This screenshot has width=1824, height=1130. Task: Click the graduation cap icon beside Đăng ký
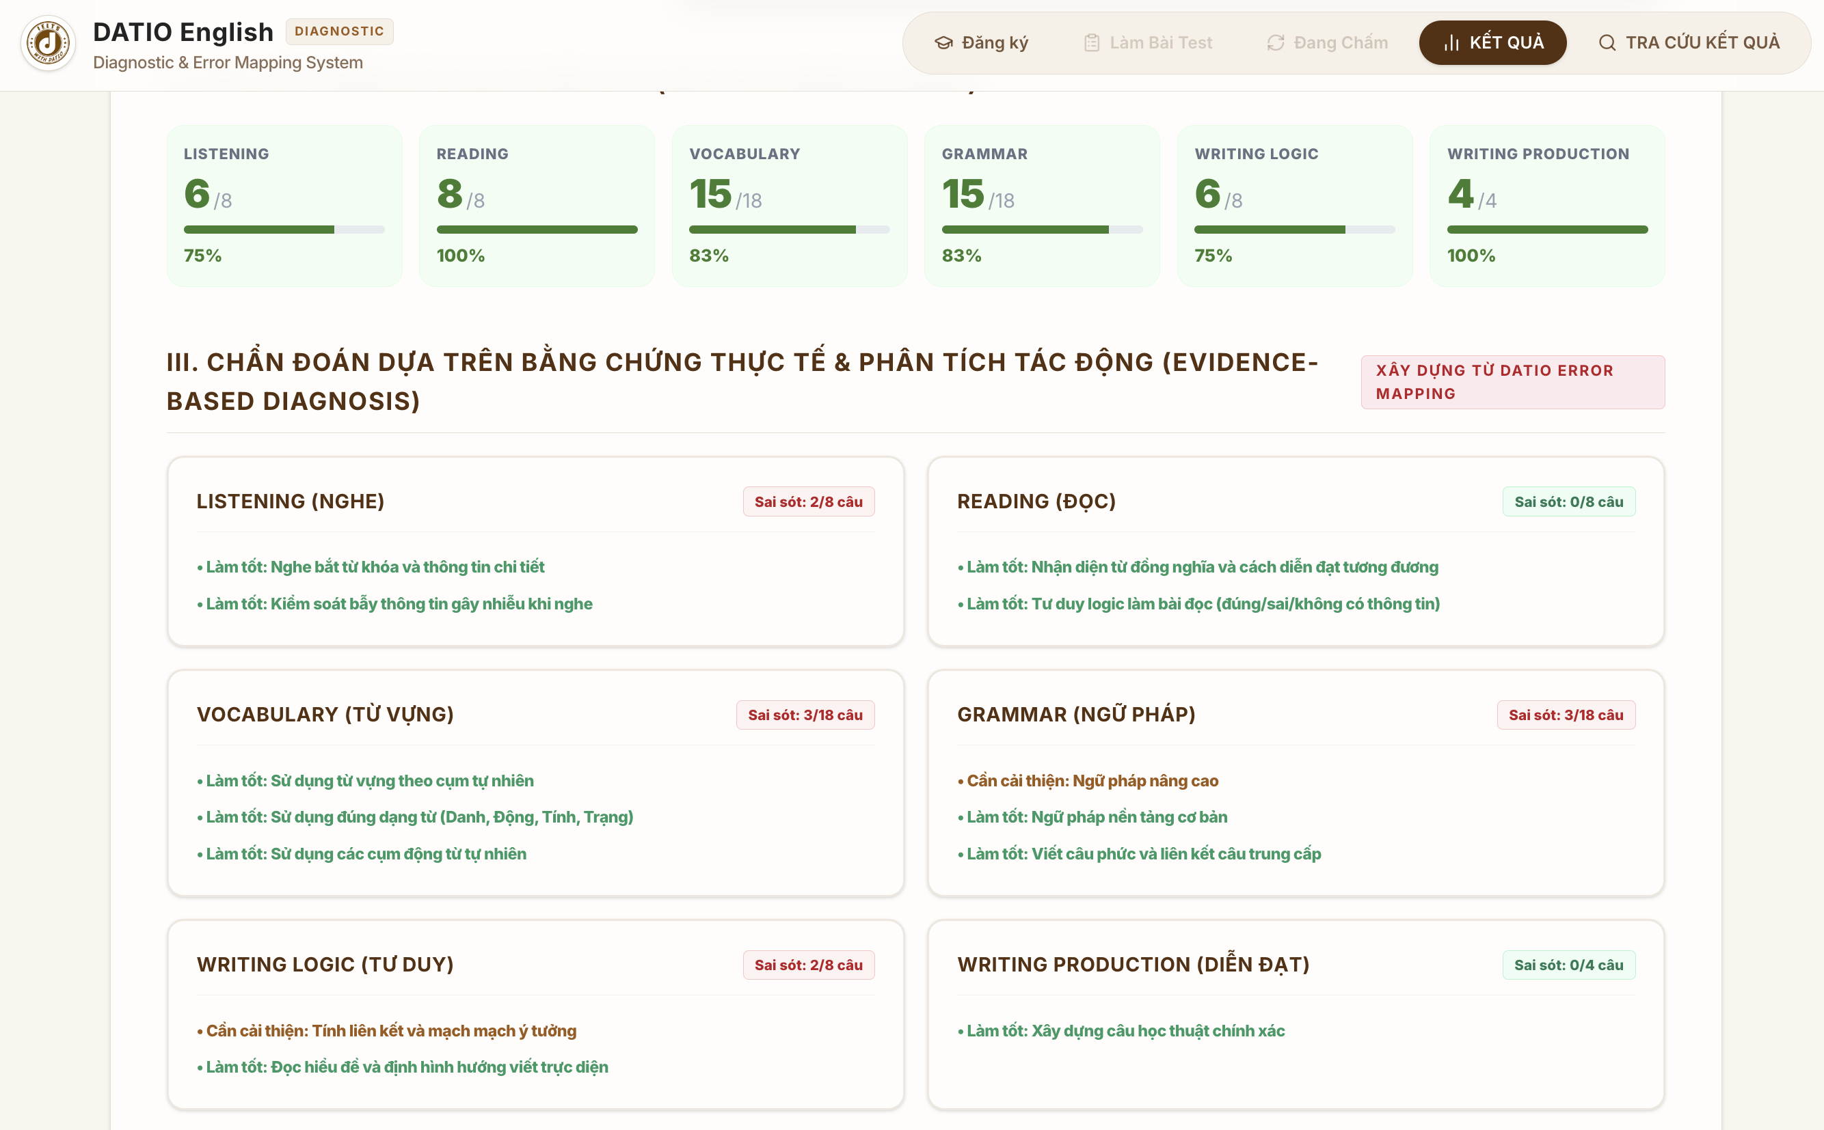coord(943,42)
